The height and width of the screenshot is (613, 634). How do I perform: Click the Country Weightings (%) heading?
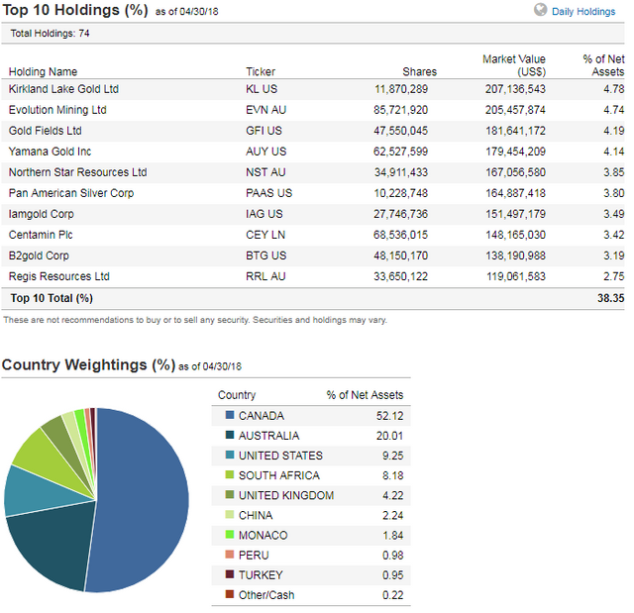(x=88, y=364)
